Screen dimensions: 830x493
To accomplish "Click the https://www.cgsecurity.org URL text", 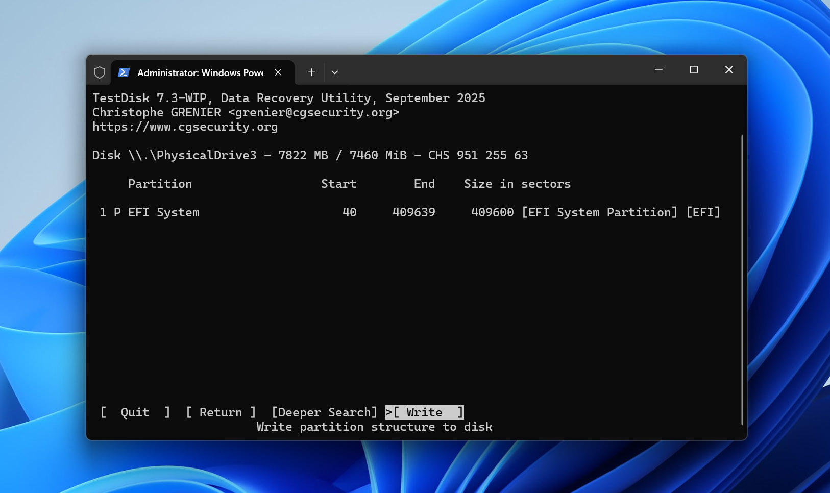I will point(185,127).
